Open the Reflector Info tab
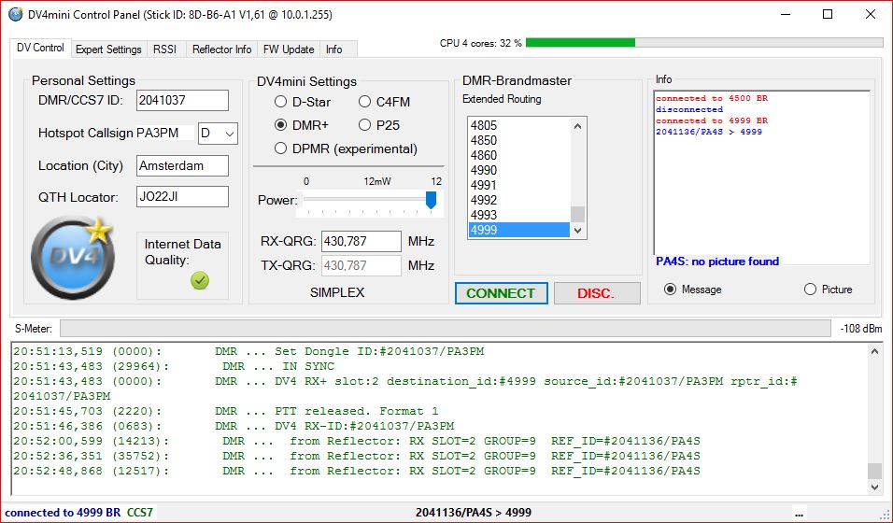Screen dimensions: 893x523 [x=221, y=49]
